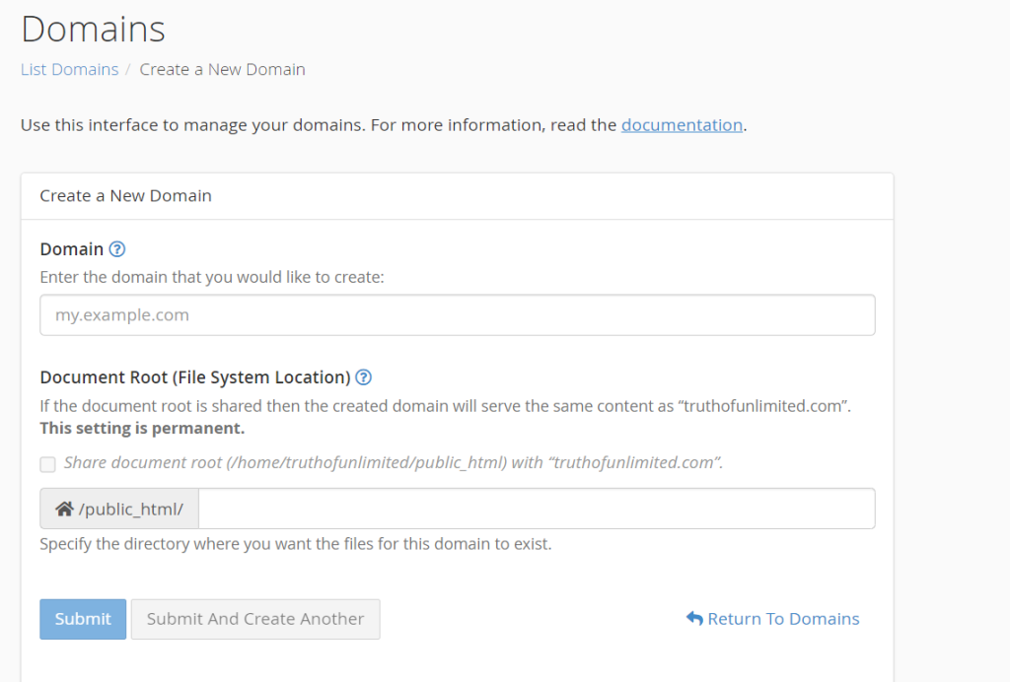Screen dimensions: 1010x682
Task: Click the Document Root (File System Location) label
Action: (x=195, y=377)
